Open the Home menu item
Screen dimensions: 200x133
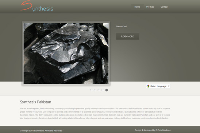pos(137,7)
